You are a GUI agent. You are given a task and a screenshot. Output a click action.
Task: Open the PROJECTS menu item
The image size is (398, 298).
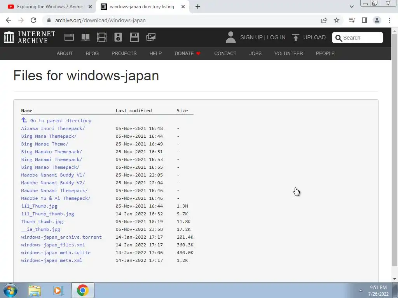(x=124, y=54)
